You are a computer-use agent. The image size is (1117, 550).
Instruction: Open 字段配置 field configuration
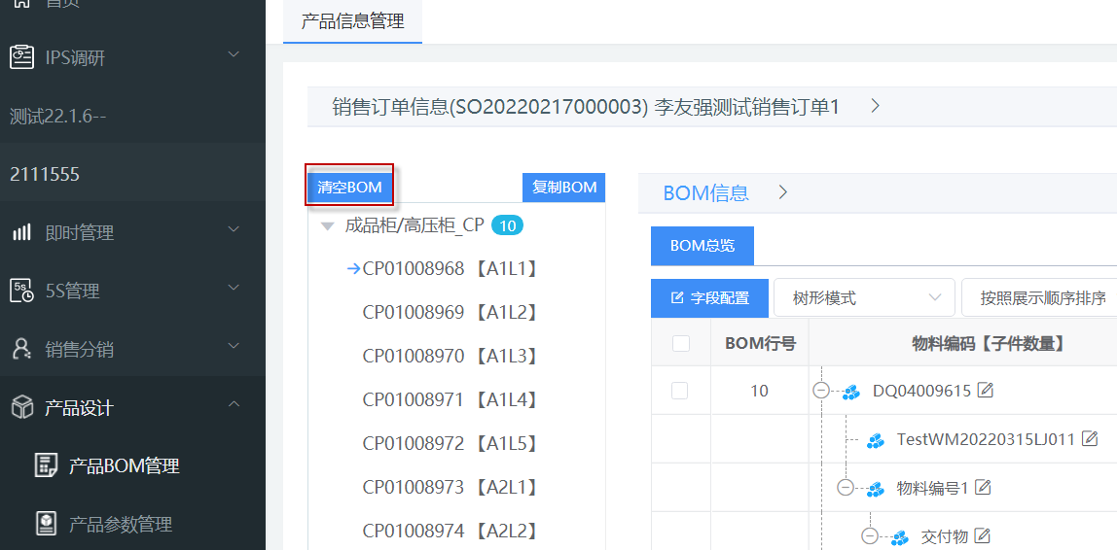709,298
